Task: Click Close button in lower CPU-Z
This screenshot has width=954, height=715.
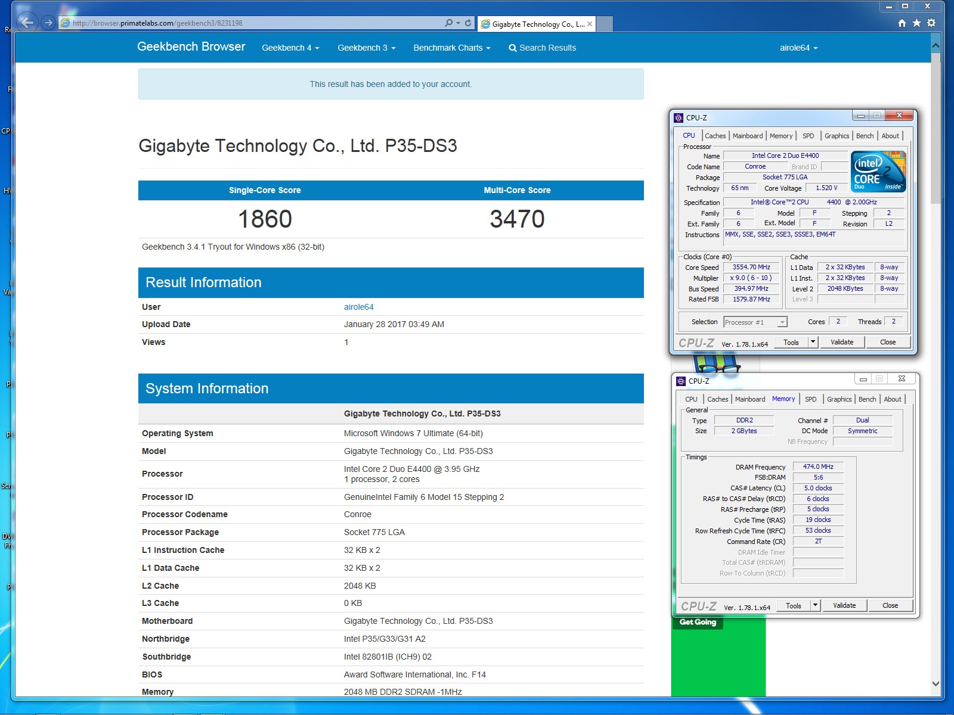Action: click(890, 605)
